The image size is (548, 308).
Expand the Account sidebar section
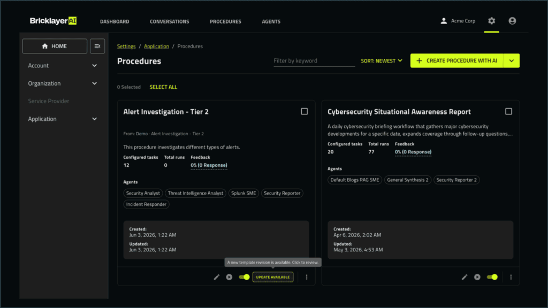[x=62, y=65]
